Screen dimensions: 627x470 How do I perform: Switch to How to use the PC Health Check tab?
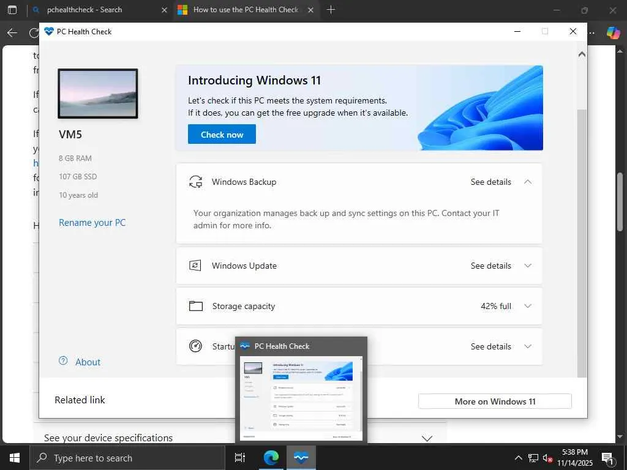(246, 10)
